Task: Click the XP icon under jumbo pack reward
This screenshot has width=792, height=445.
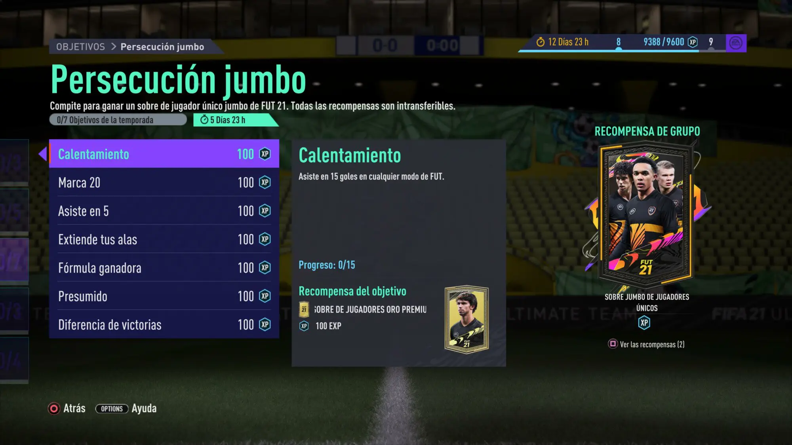Action: tap(644, 323)
